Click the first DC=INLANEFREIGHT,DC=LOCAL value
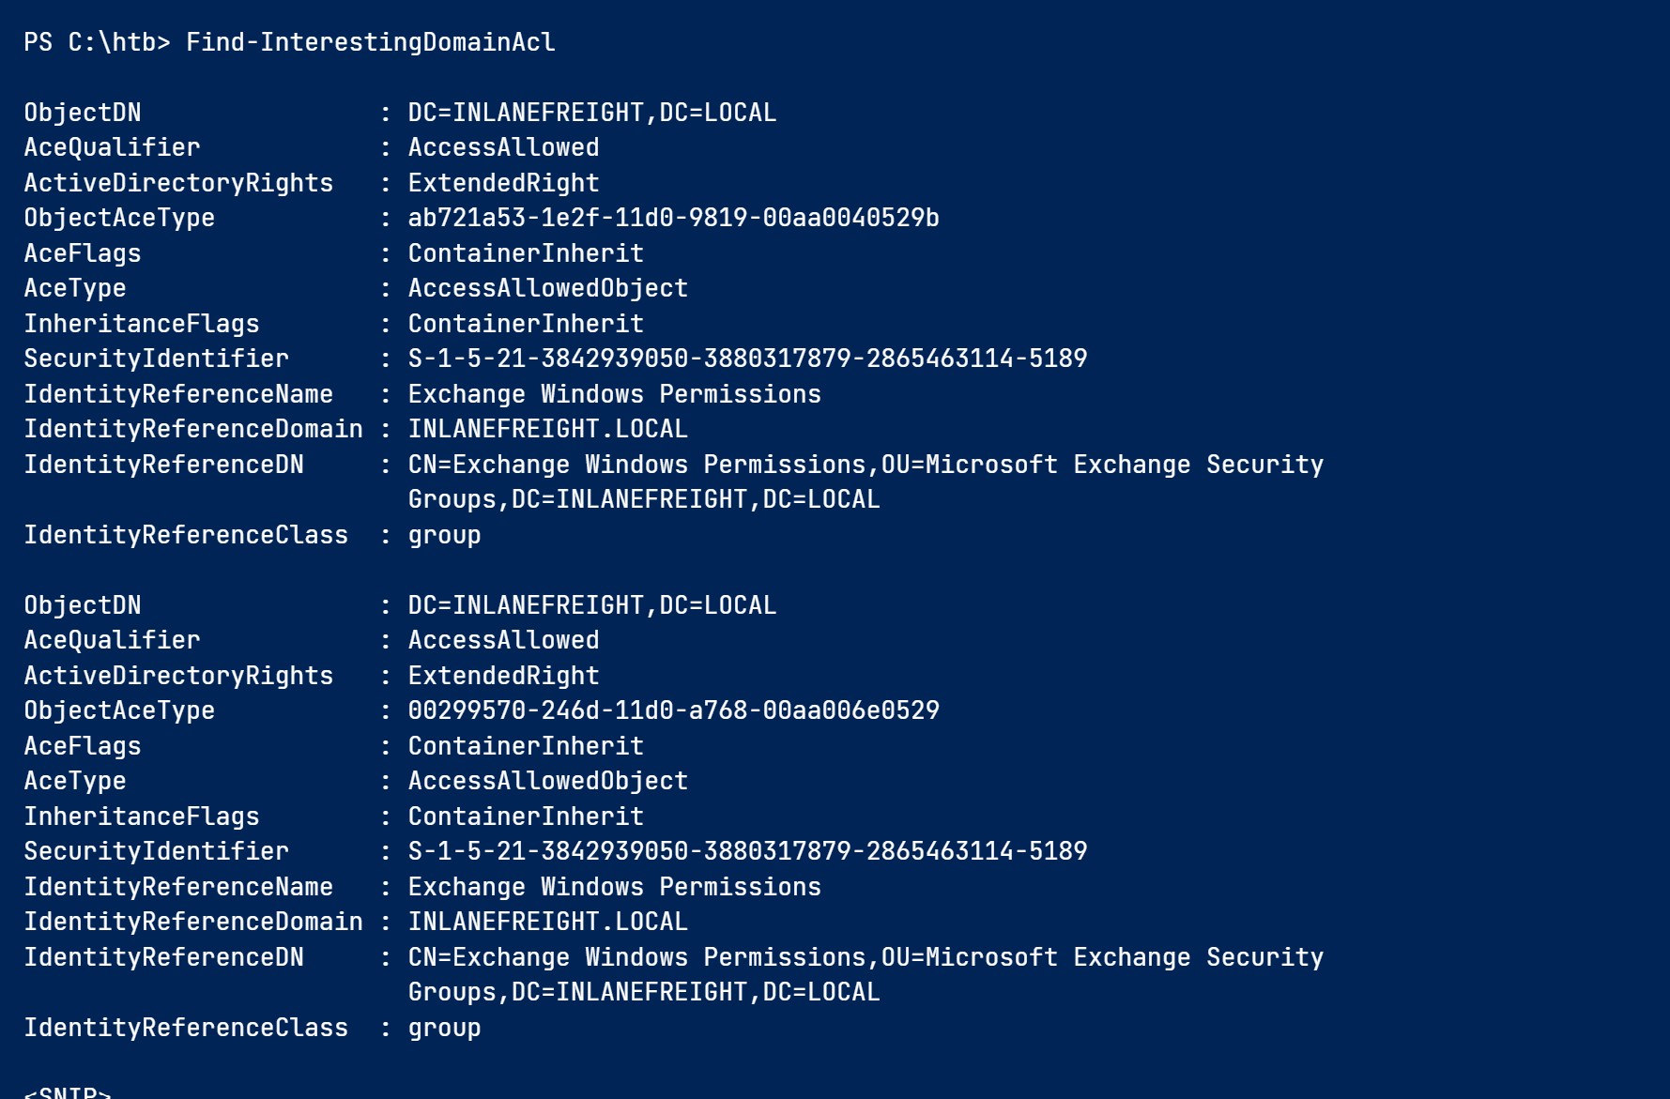 [x=591, y=113]
